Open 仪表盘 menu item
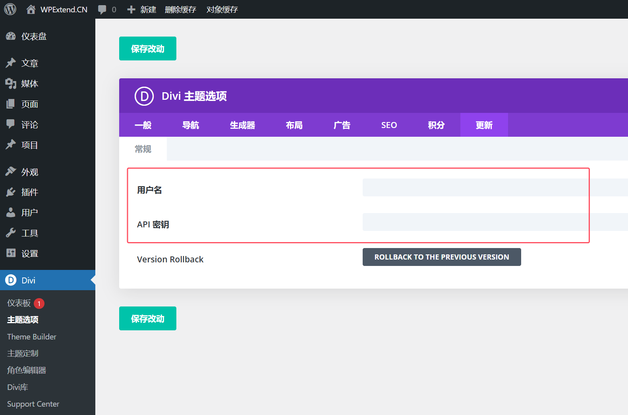Viewport: 628px width, 415px height. 34,36
